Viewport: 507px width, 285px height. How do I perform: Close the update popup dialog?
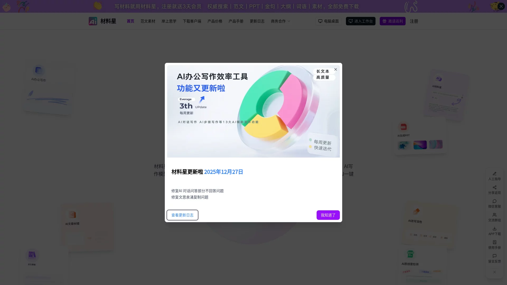click(x=335, y=69)
